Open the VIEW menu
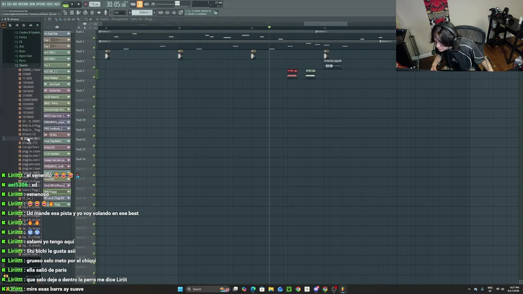This screenshot has height=294, width=523. [32, 4]
